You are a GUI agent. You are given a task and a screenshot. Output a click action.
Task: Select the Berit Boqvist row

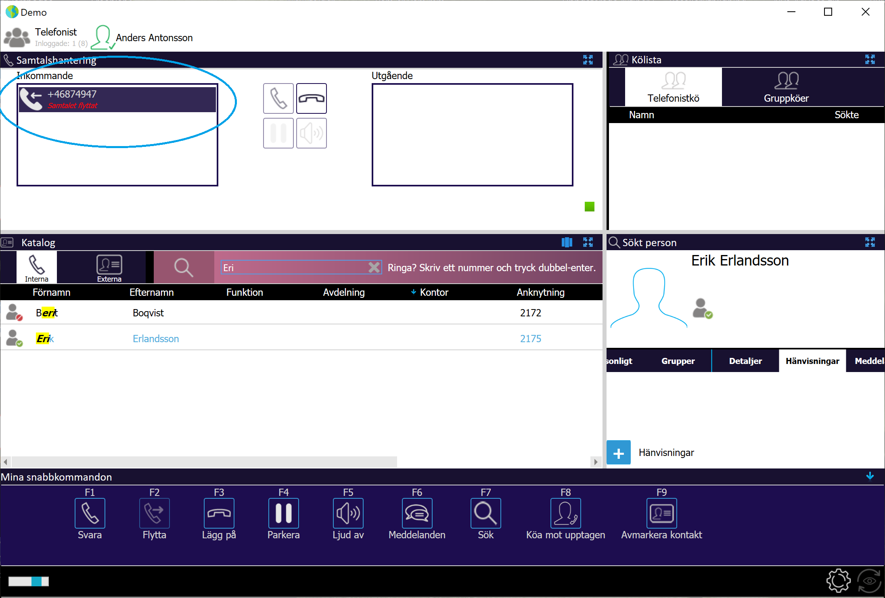point(301,313)
